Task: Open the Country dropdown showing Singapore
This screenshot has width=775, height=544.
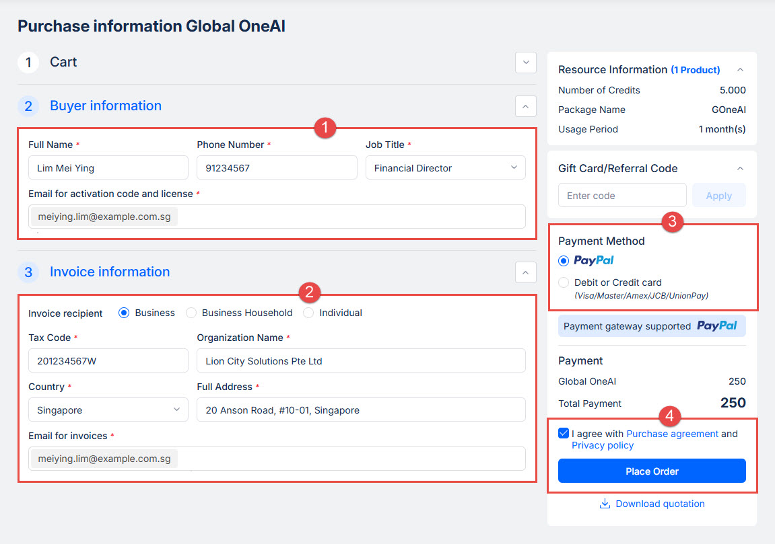Action: tap(108, 410)
